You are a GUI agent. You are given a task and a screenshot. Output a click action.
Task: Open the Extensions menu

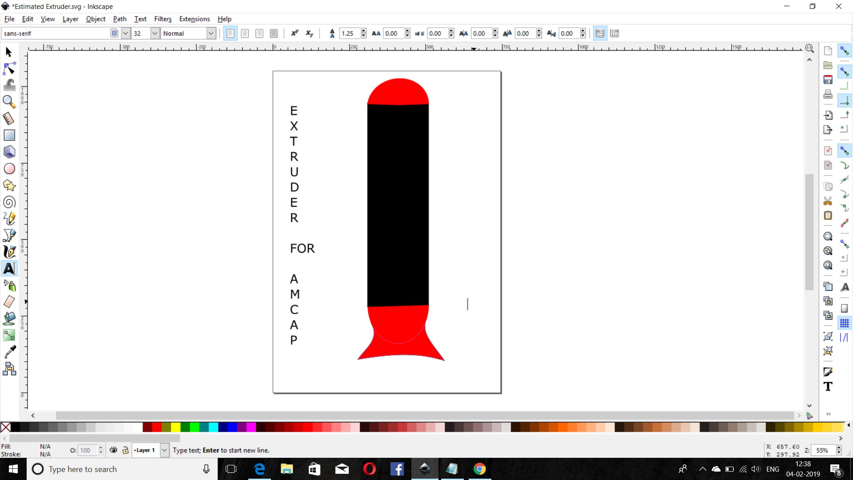coord(194,19)
